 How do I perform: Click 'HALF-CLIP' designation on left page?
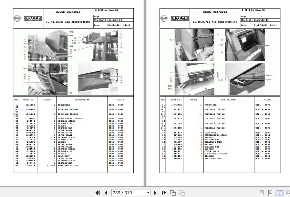[x=64, y=156]
